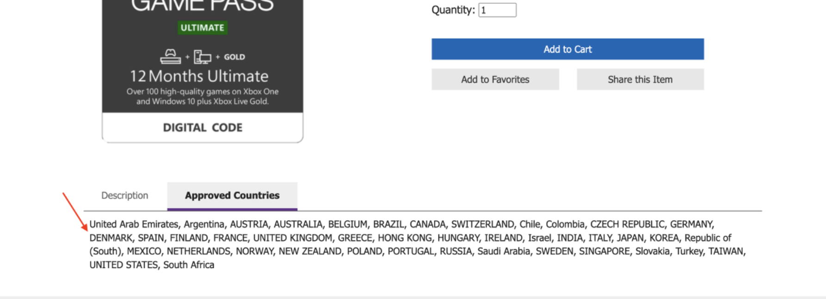Click the Quantity label text

click(453, 10)
